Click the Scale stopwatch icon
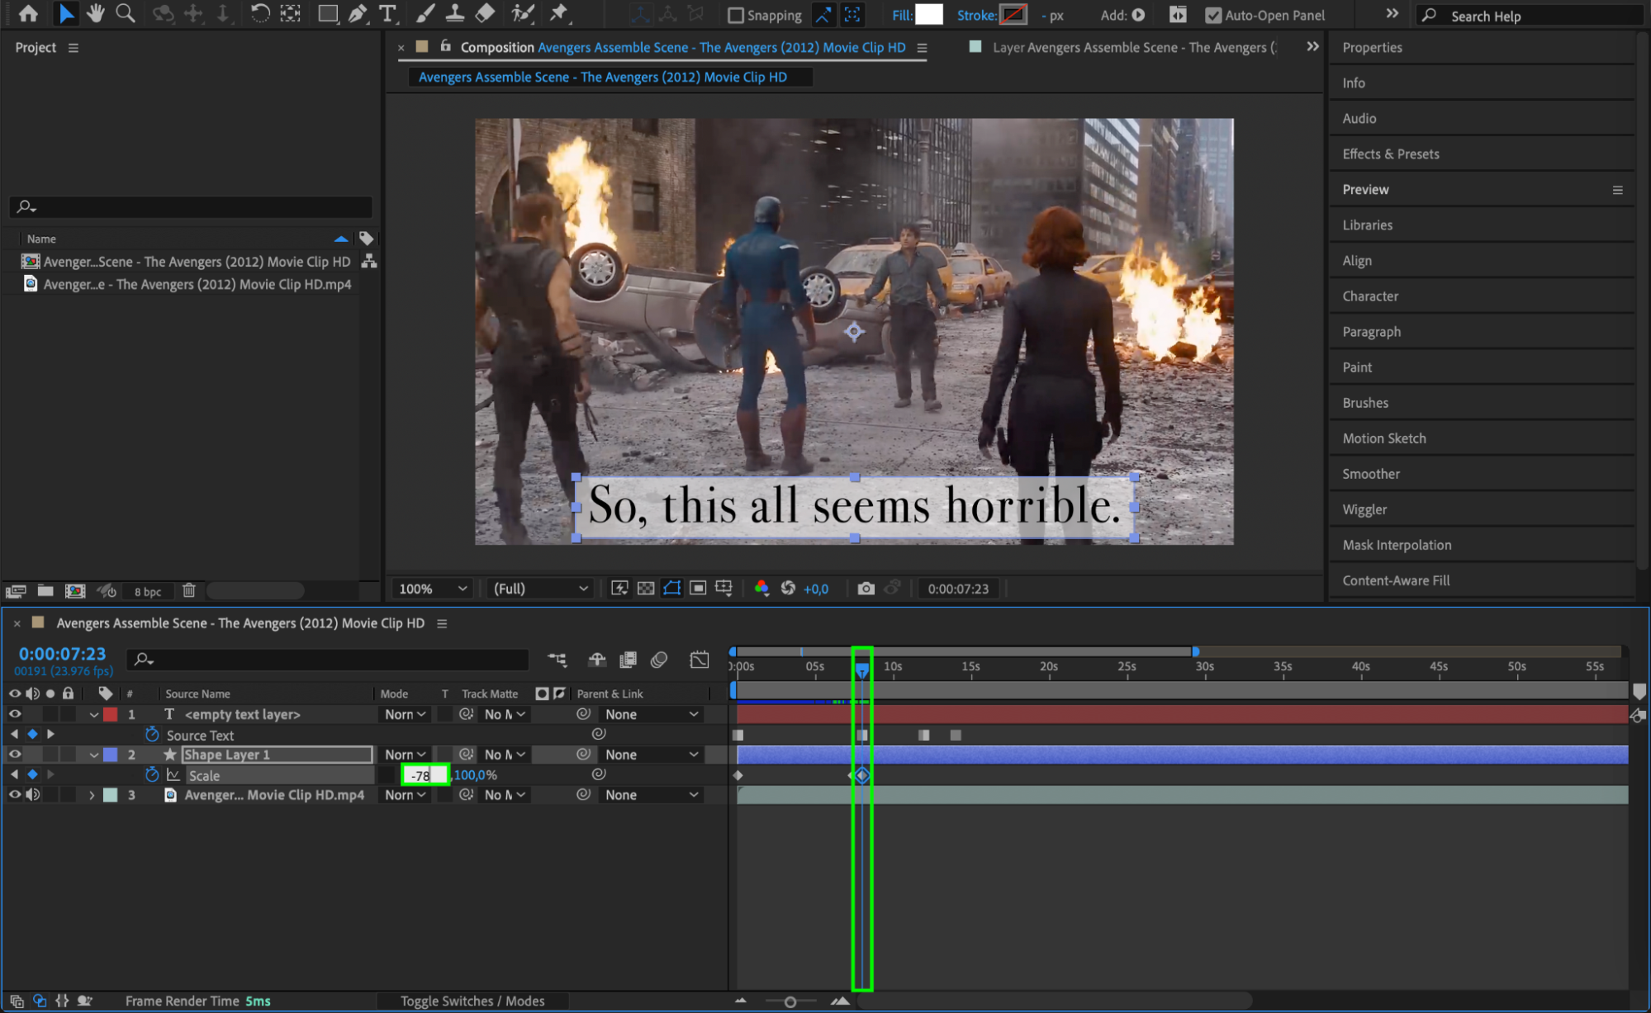Screen dimensions: 1651x1013 click(152, 775)
